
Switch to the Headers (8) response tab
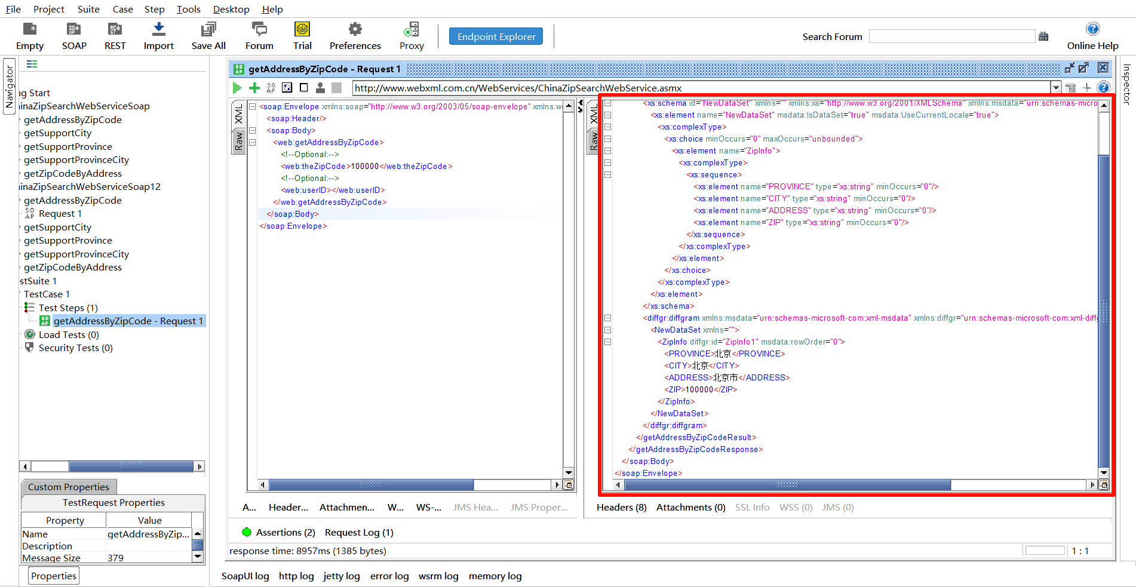tap(621, 507)
